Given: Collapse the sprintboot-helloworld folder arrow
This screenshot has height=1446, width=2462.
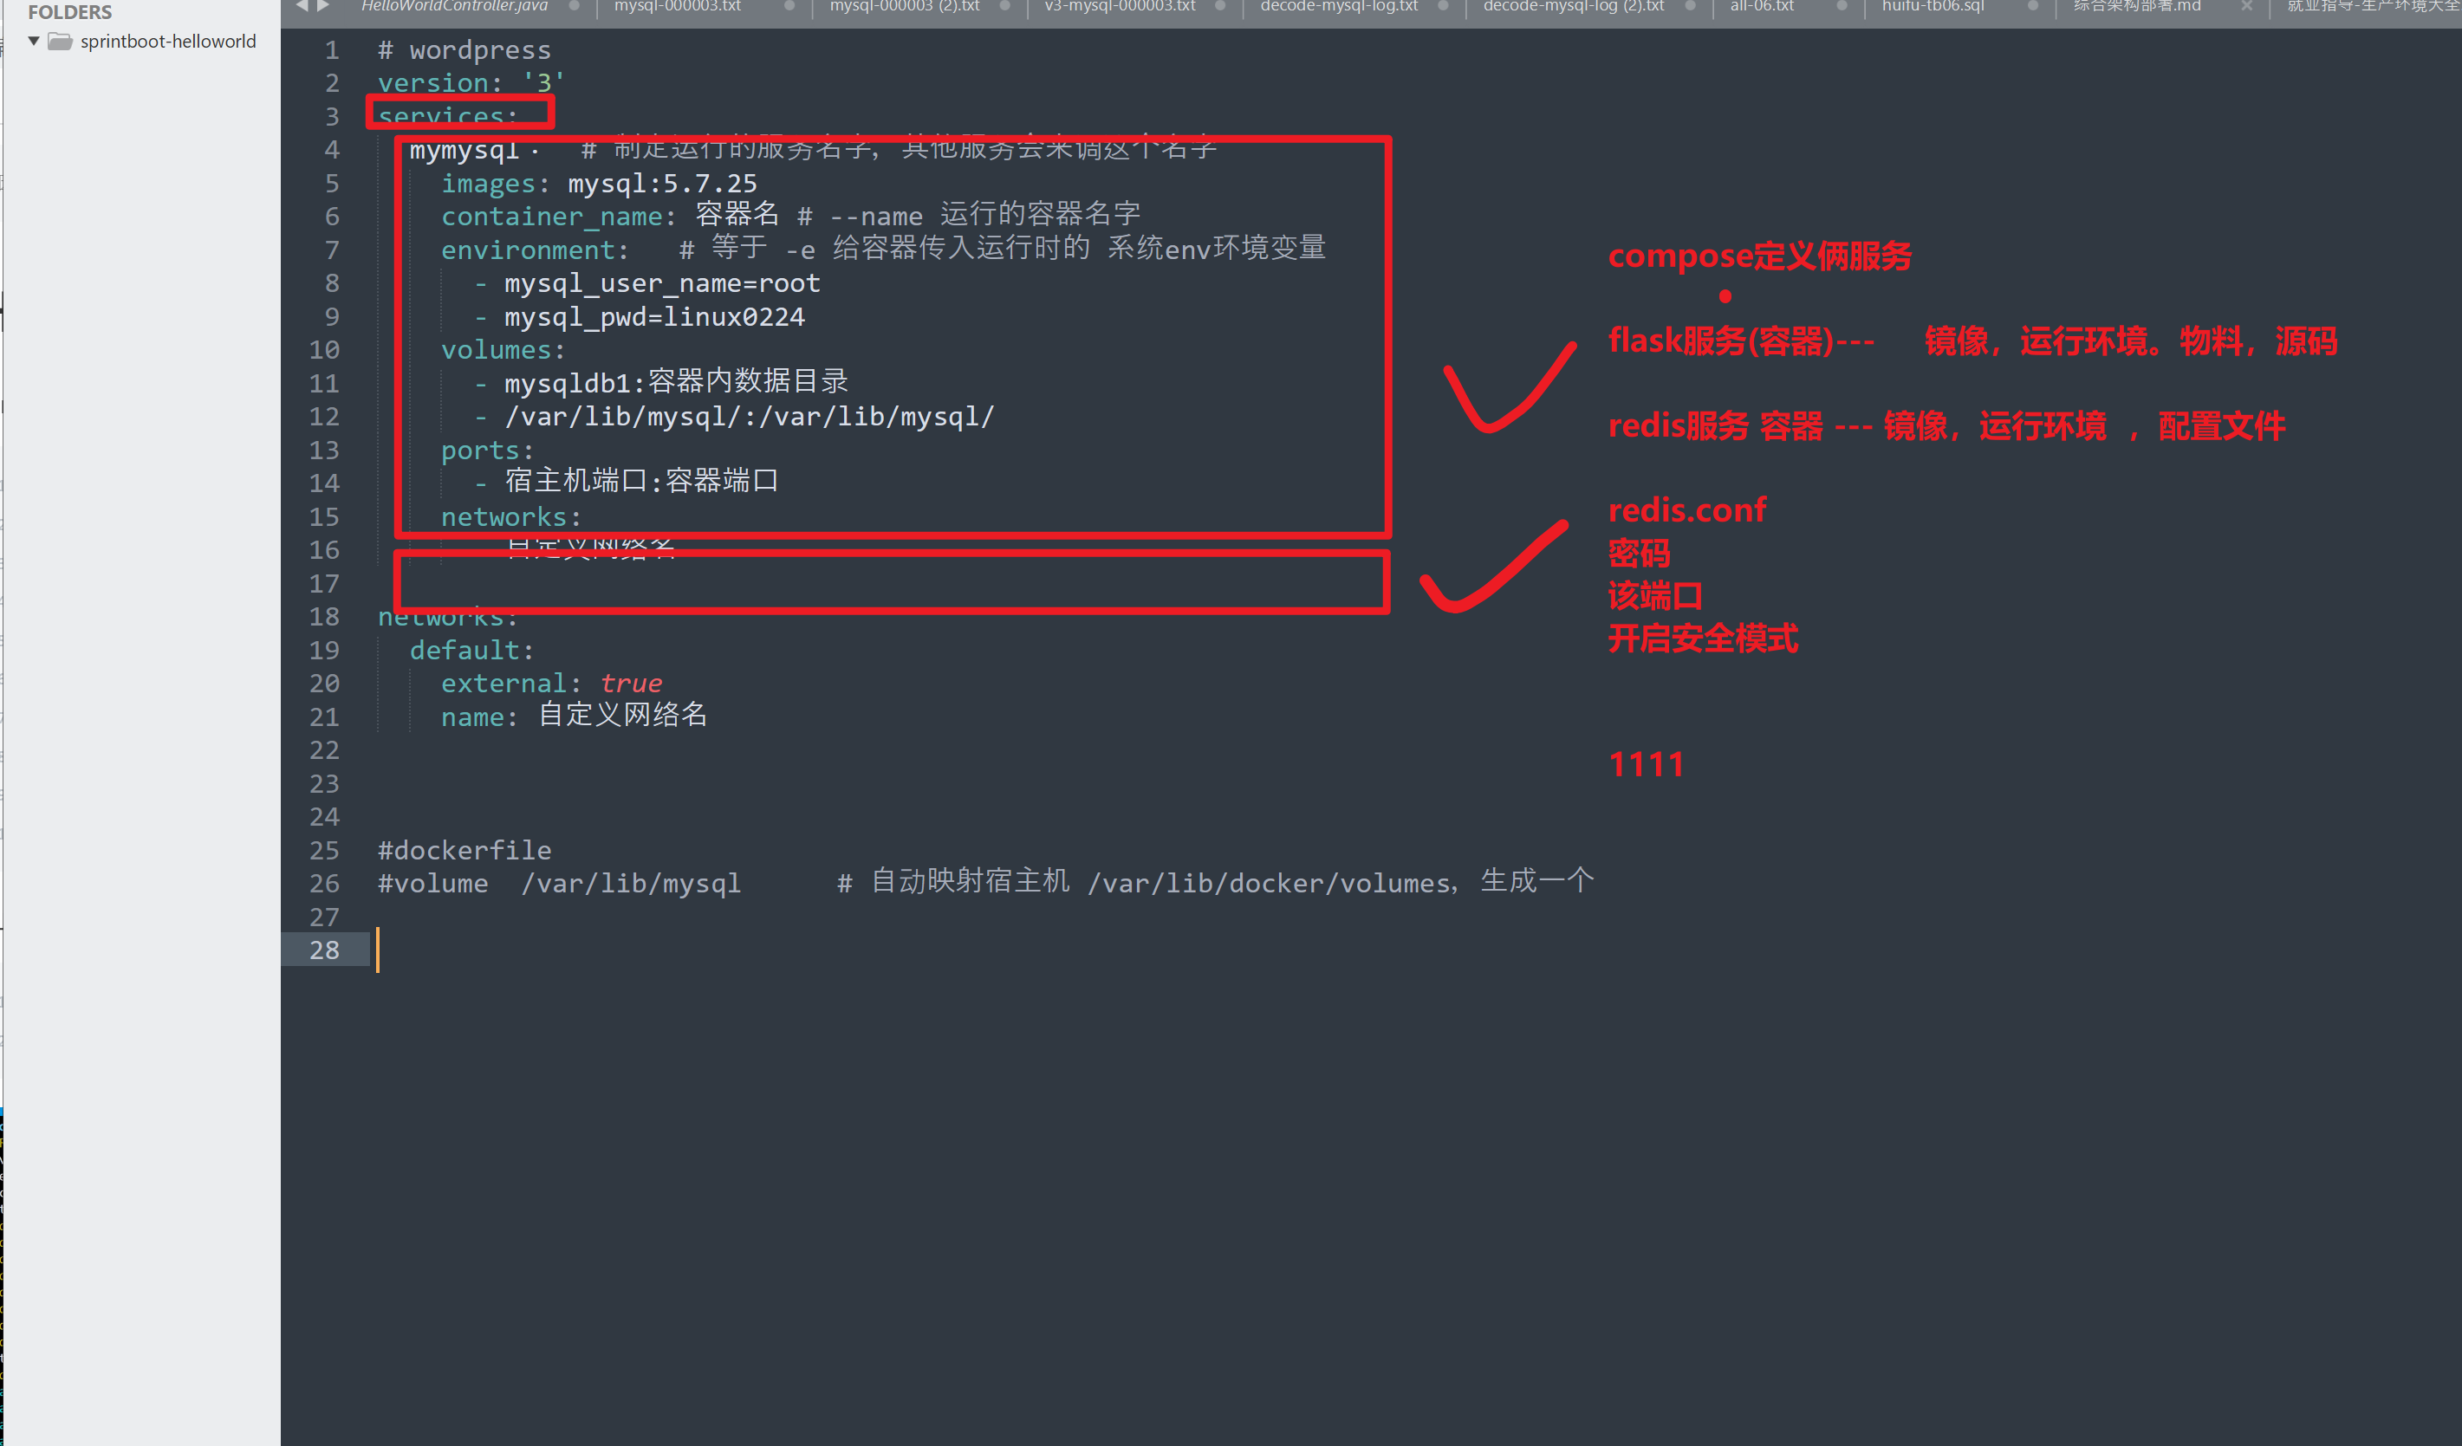Looking at the screenshot, I should pos(34,41).
